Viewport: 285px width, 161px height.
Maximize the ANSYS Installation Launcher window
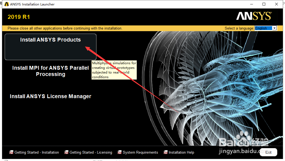coord(264,4)
